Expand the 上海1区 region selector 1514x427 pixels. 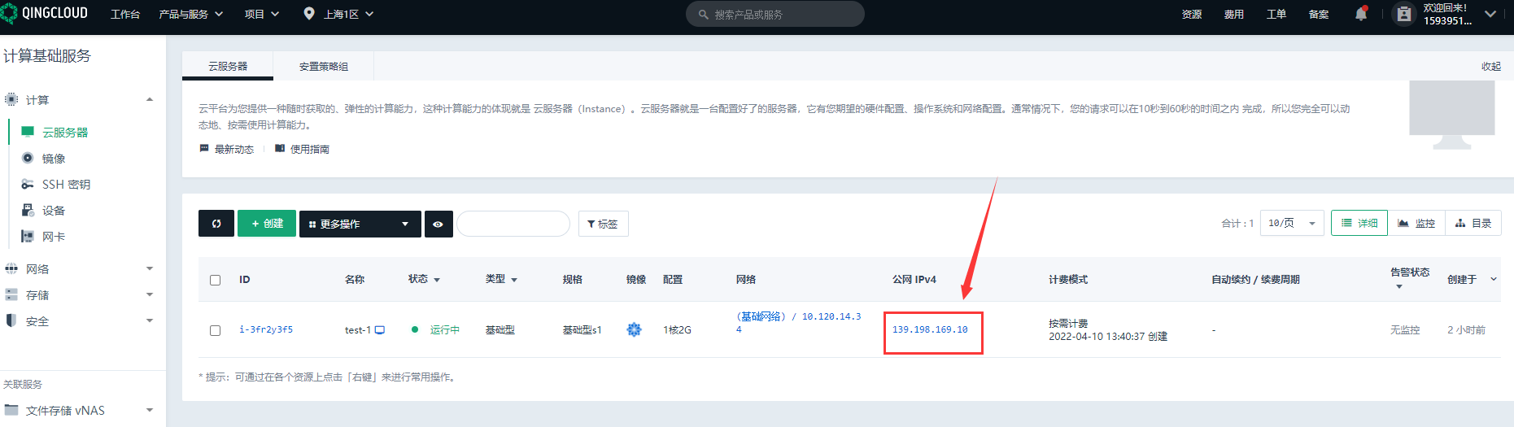tap(338, 14)
